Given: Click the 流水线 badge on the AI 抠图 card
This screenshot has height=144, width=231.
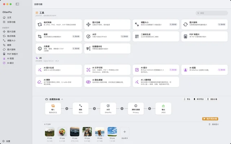Looking at the screenshot, I should pos(222,70).
